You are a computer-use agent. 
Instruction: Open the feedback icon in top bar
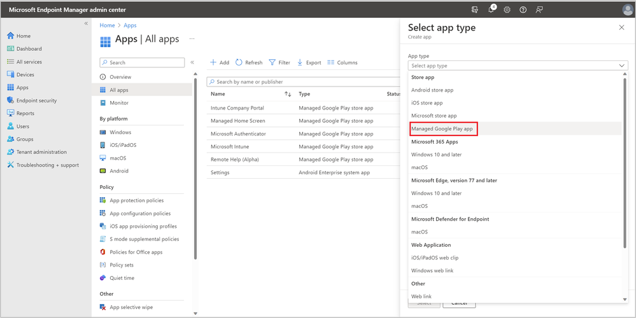click(539, 10)
